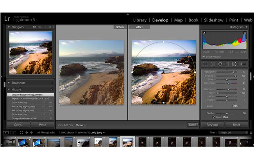Image resolution: width=254 pixels, height=156 pixels.
Task: Click the Copy... button
Action: [x=18, y=125]
